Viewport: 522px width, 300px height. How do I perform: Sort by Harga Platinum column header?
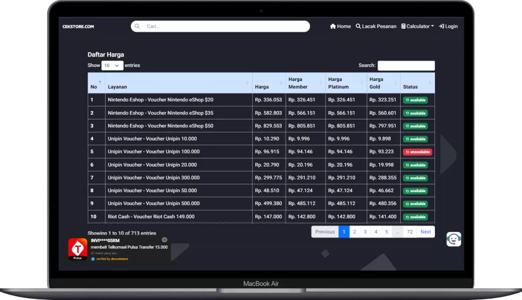pos(346,83)
